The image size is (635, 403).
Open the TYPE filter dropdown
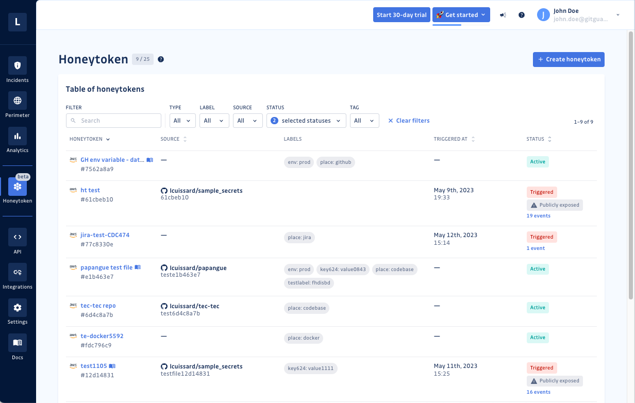click(x=182, y=120)
